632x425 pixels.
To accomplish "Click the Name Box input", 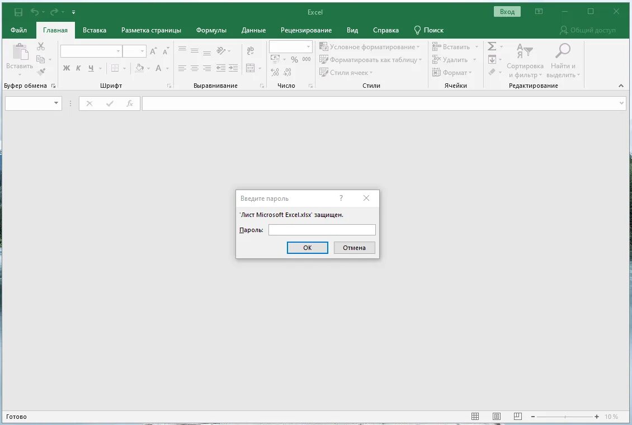I will click(34, 103).
